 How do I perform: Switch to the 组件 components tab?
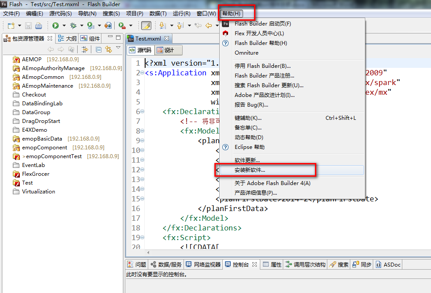click(x=90, y=38)
